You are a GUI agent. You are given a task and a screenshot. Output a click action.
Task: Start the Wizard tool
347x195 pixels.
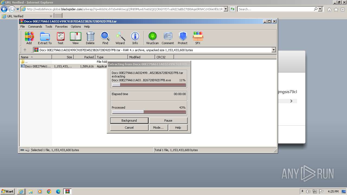point(120,38)
